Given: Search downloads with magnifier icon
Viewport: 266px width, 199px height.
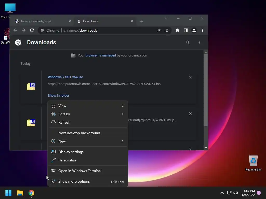Looking at the screenshot, I should (188, 42).
